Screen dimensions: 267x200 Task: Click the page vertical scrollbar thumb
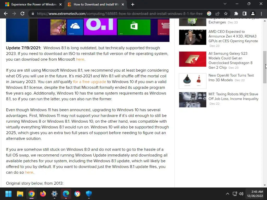coord(265,67)
